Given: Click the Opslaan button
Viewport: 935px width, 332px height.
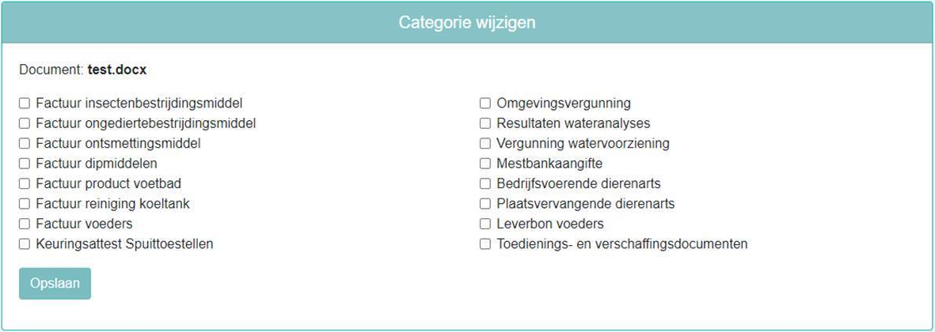Looking at the screenshot, I should 55,284.
